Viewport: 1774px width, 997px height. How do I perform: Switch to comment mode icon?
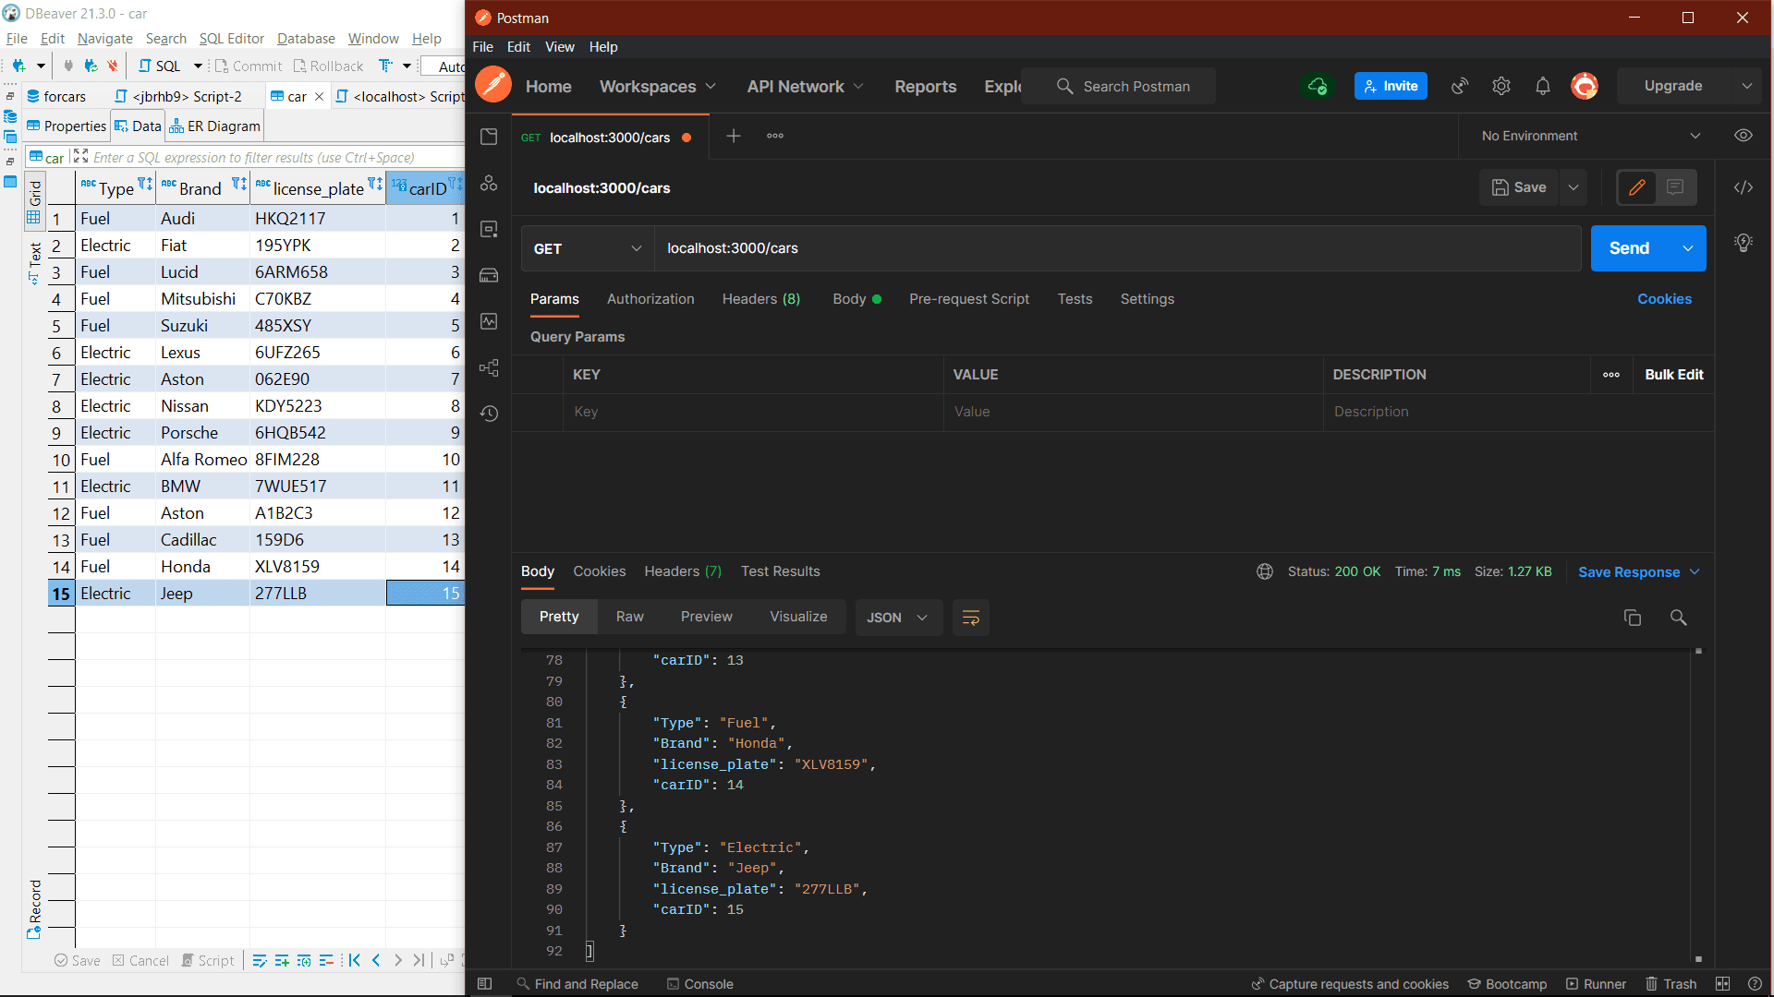(x=1675, y=187)
